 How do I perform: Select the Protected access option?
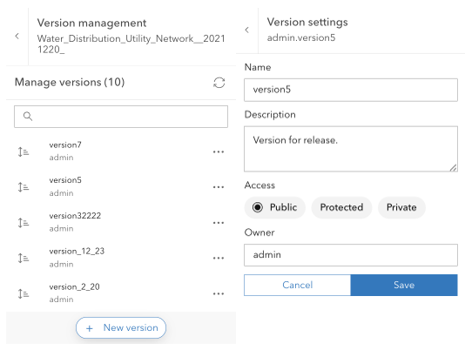[x=341, y=207]
